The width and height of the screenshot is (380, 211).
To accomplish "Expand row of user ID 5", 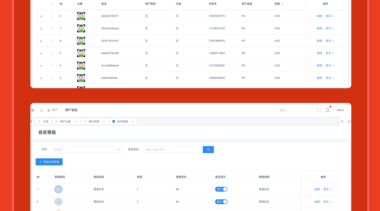I will point(41,53).
